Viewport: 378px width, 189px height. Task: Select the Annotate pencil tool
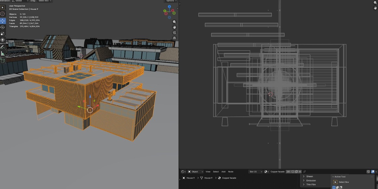tap(3, 47)
